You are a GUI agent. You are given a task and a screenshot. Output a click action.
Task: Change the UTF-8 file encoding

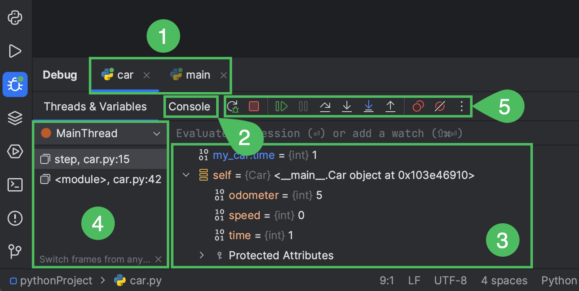(450, 280)
